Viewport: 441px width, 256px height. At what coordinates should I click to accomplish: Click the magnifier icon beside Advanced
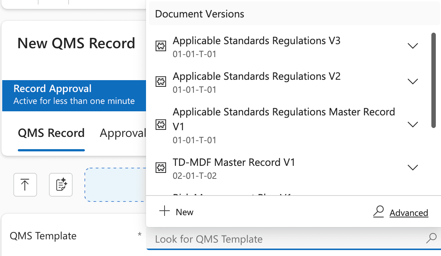(x=379, y=211)
